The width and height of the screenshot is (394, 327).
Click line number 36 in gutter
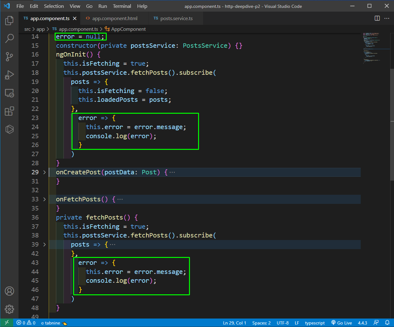click(x=35, y=217)
